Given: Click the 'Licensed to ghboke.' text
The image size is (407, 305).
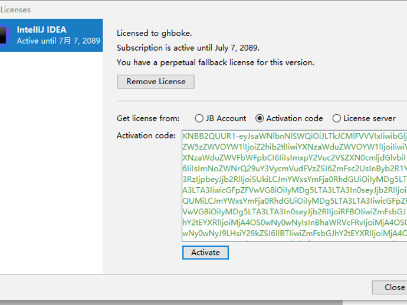Looking at the screenshot, I should point(155,34).
